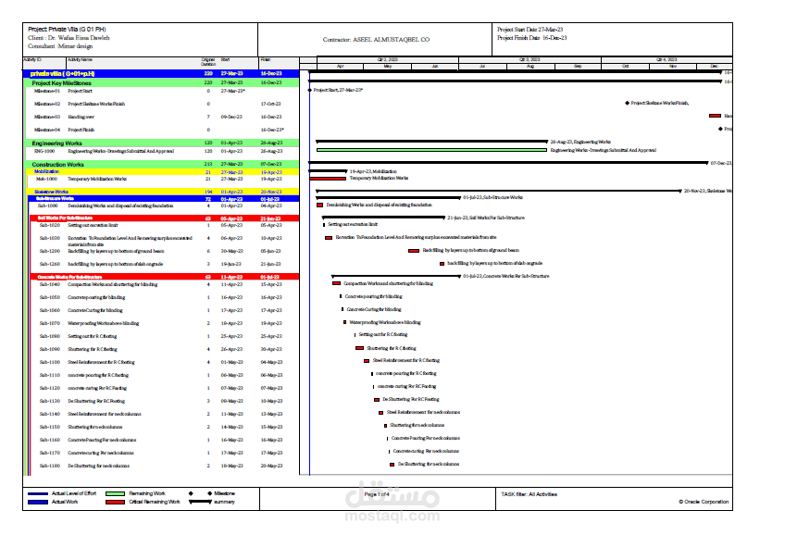
Task: Click the 'Page 1 of 4' footer text
Action: pos(377,494)
